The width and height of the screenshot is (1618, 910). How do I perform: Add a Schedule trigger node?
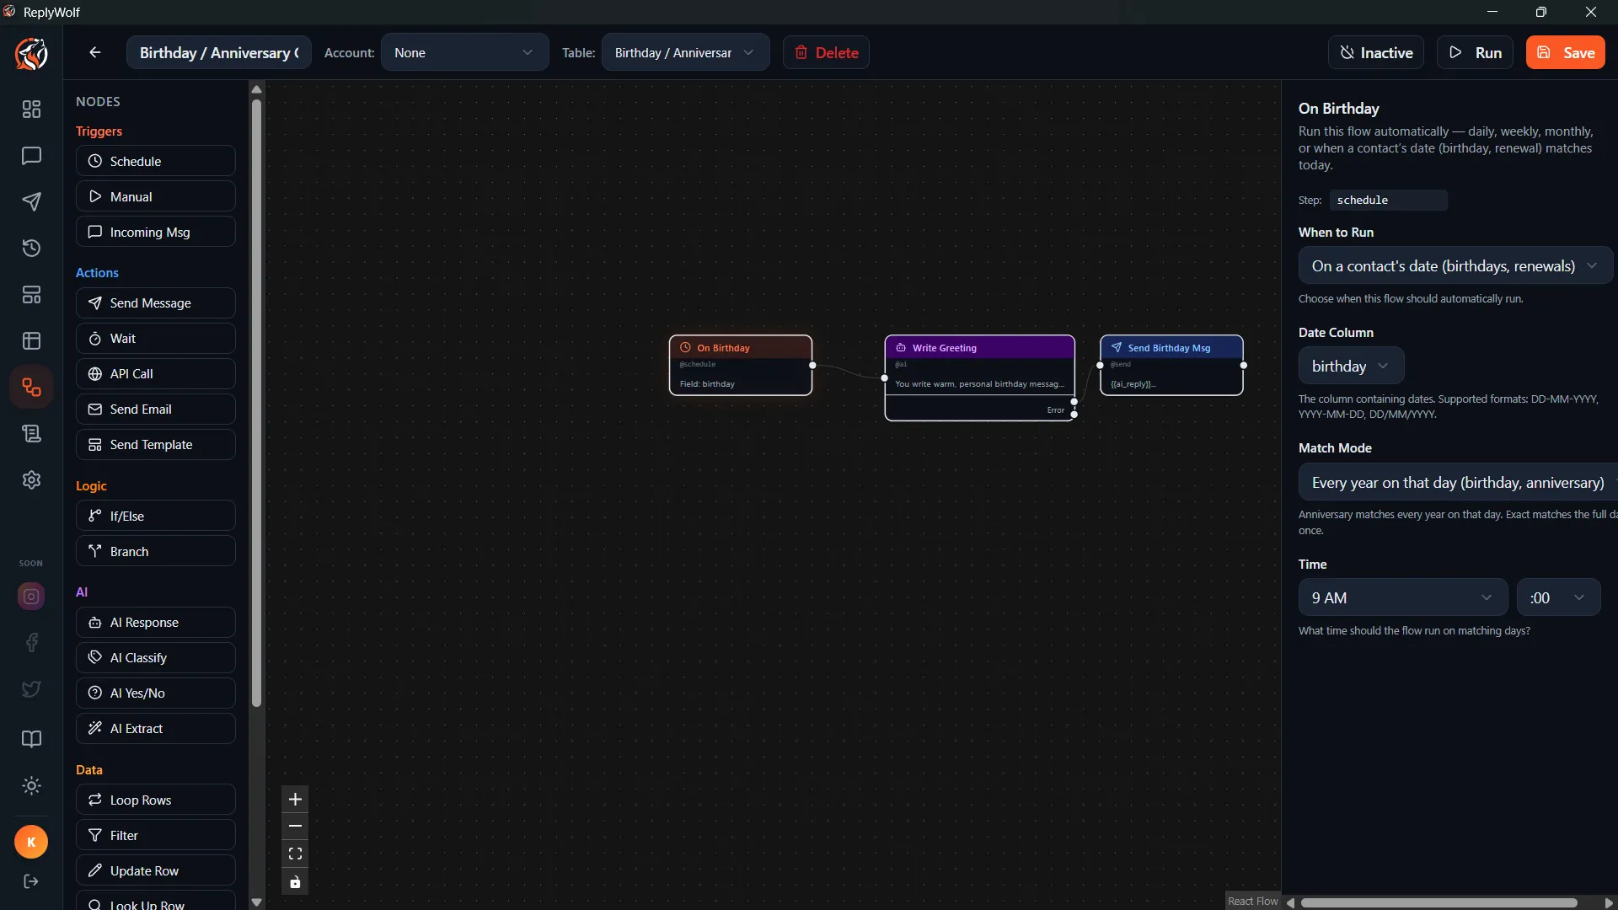[x=155, y=161]
